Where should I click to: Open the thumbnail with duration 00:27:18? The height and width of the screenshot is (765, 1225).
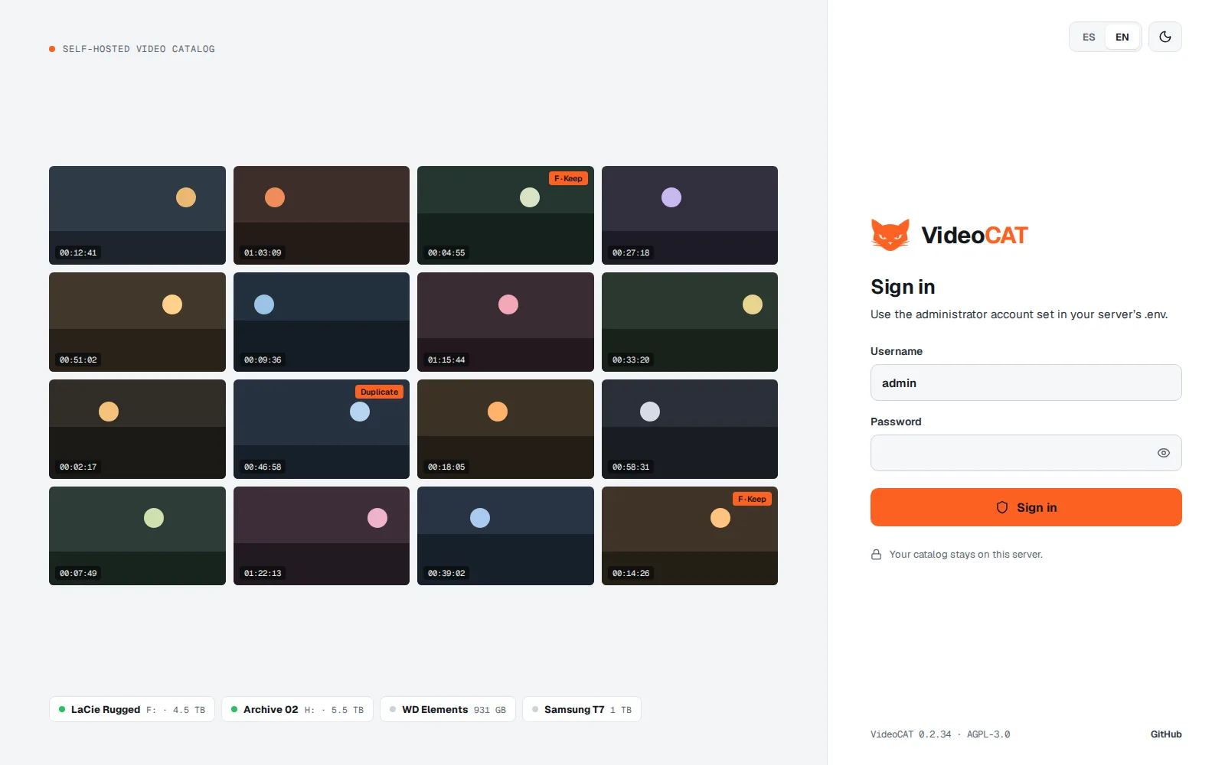click(x=690, y=215)
